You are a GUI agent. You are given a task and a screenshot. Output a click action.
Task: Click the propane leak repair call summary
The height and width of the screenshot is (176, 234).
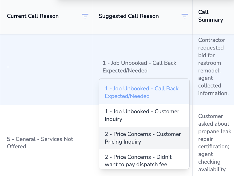(215, 143)
